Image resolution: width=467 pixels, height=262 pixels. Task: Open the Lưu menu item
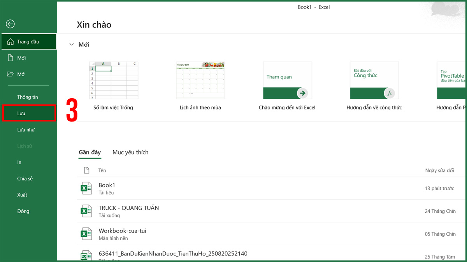pos(21,113)
